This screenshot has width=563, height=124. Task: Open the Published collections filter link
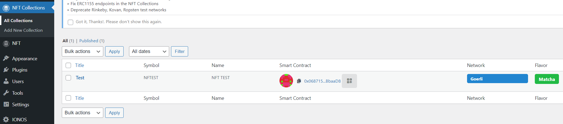89,41
